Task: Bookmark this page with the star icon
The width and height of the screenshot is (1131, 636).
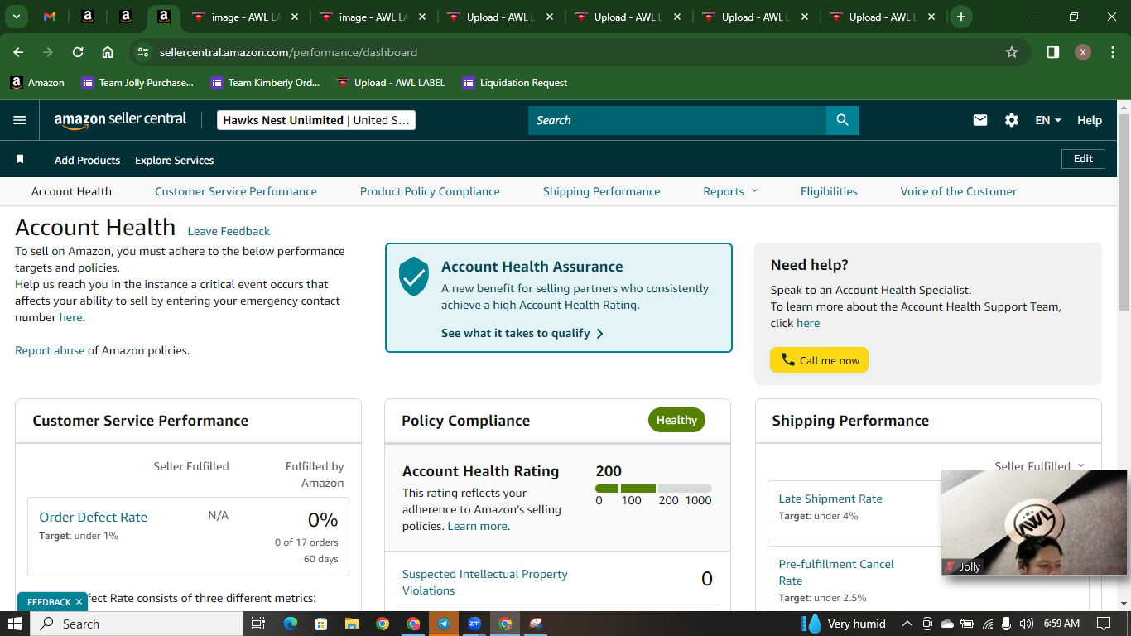Action: pyautogui.click(x=1012, y=52)
